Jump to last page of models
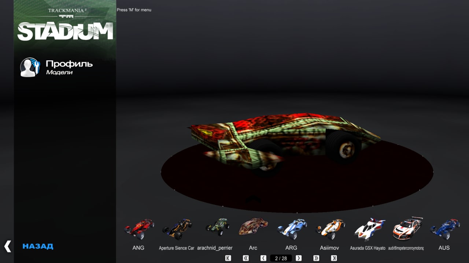 [334, 258]
